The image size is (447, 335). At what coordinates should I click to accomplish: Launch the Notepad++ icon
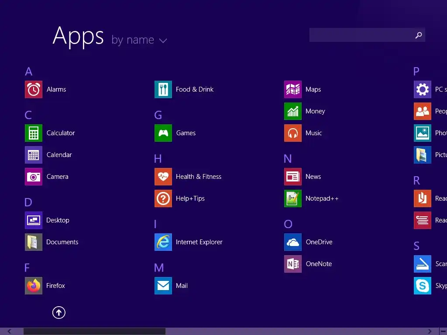tap(293, 198)
